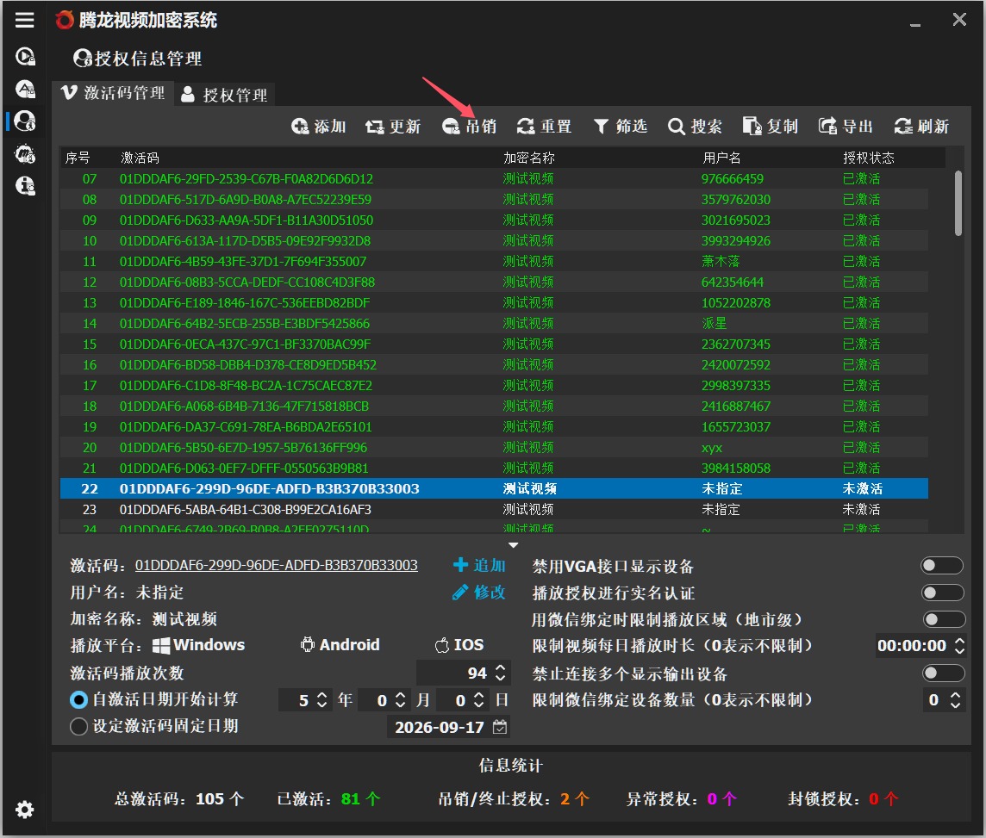Click 刷新 to refresh the list
Screen dimensions: 986x838
921,127
